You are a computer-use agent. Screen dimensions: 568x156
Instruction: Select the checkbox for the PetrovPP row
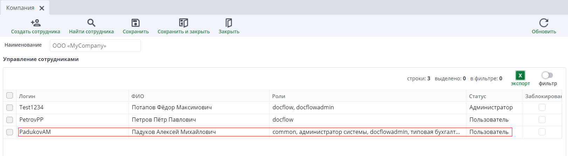[x=10, y=120]
